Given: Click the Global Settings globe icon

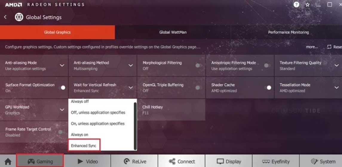Looking at the screenshot, I should point(19,17).
